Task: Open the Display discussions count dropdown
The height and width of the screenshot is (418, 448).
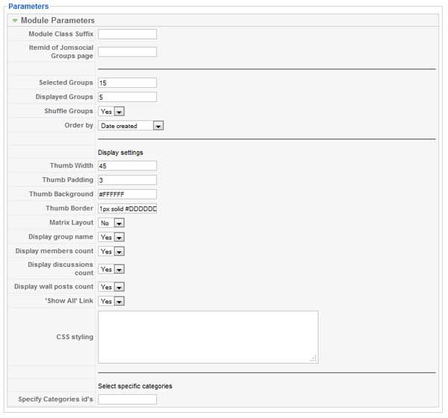Action: pos(111,269)
